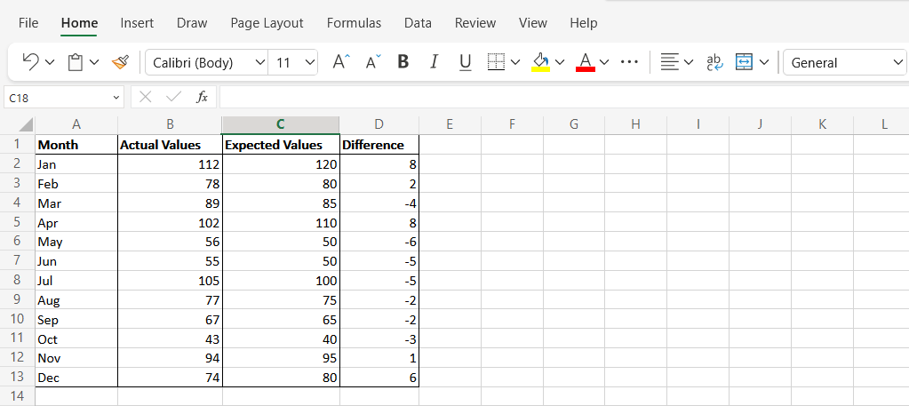Switch to the Insert tab
Viewport: 909px width, 406px height.
137,23
